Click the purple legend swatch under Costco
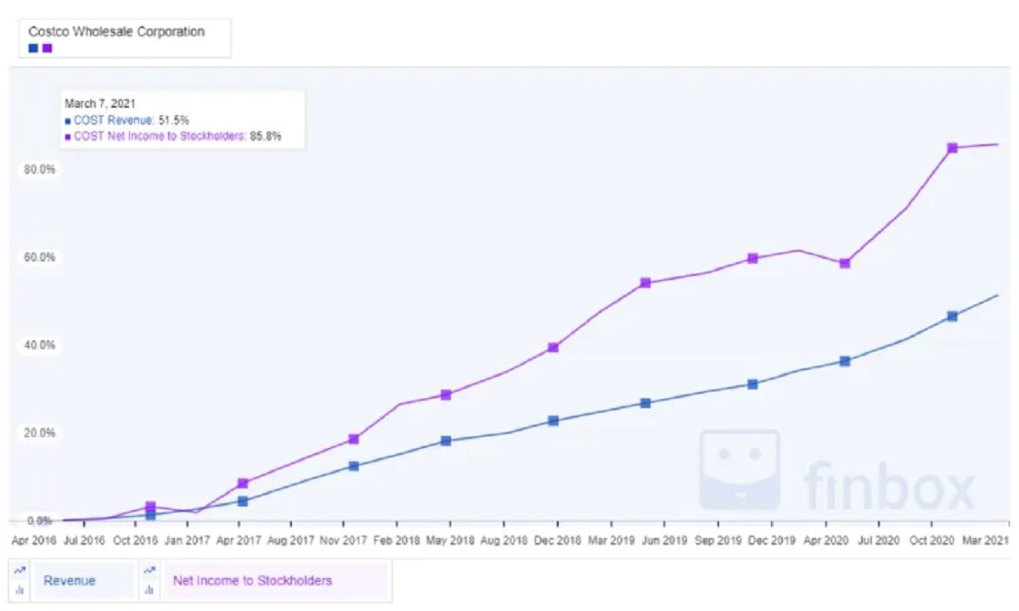 (x=47, y=48)
